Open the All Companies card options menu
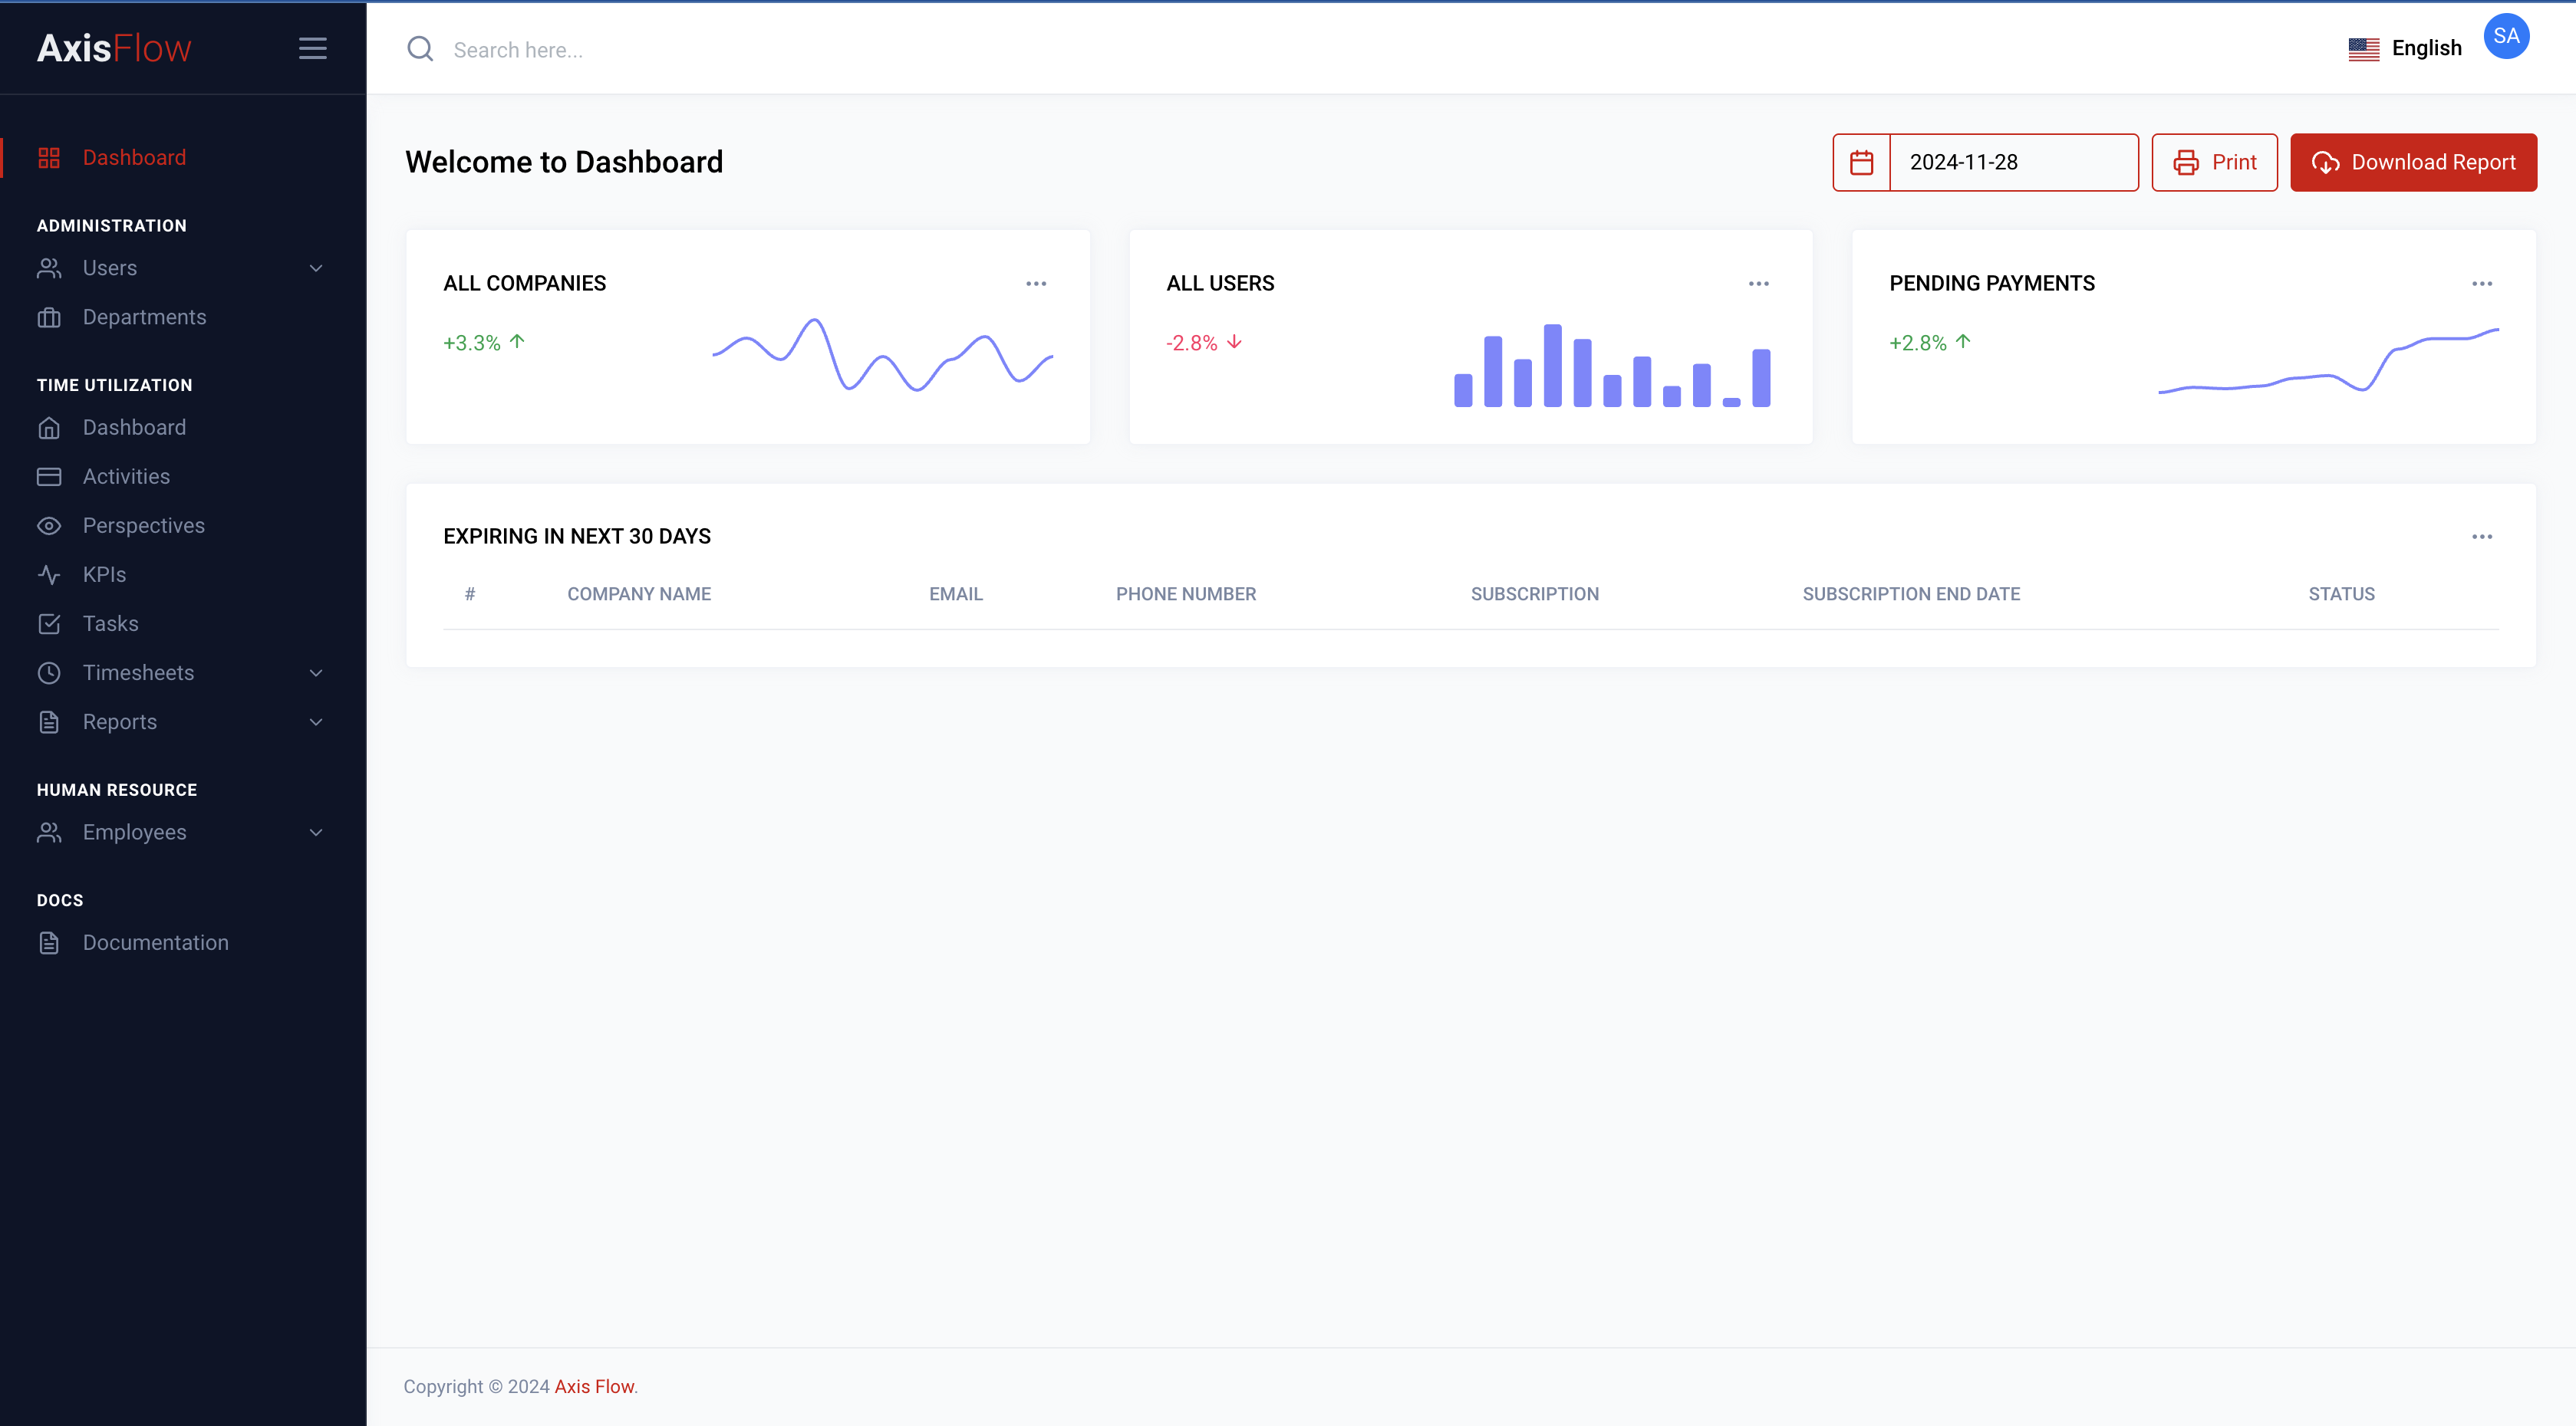This screenshot has width=2576, height=1426. 1036,283
